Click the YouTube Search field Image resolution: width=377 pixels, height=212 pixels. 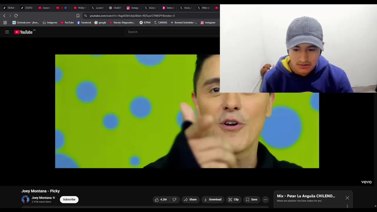pos(172,32)
